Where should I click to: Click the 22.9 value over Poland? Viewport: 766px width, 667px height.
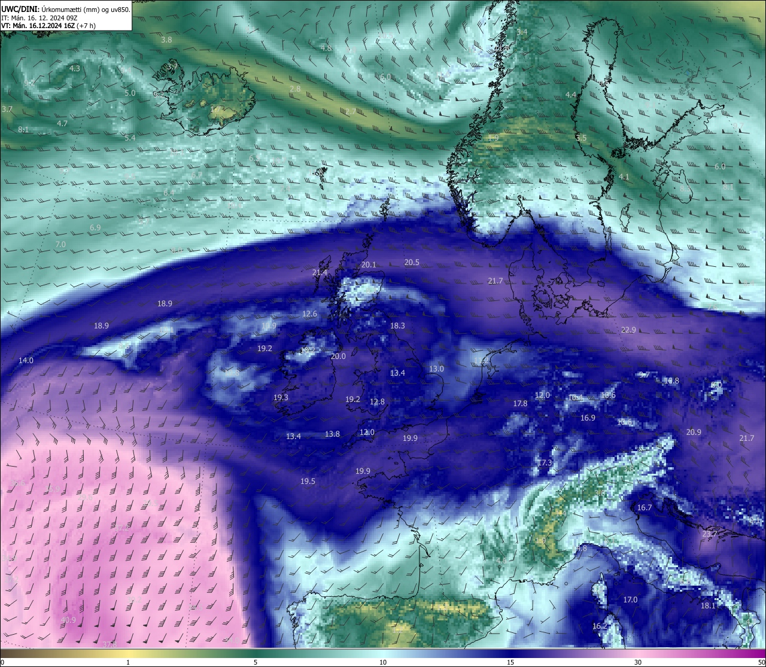628,330
